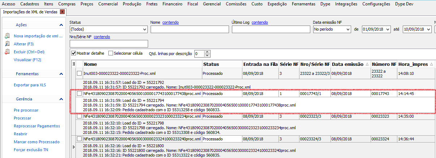This screenshot has height=158, width=436.
Task: Collapse the Gerência section
Action: coord(61,99)
